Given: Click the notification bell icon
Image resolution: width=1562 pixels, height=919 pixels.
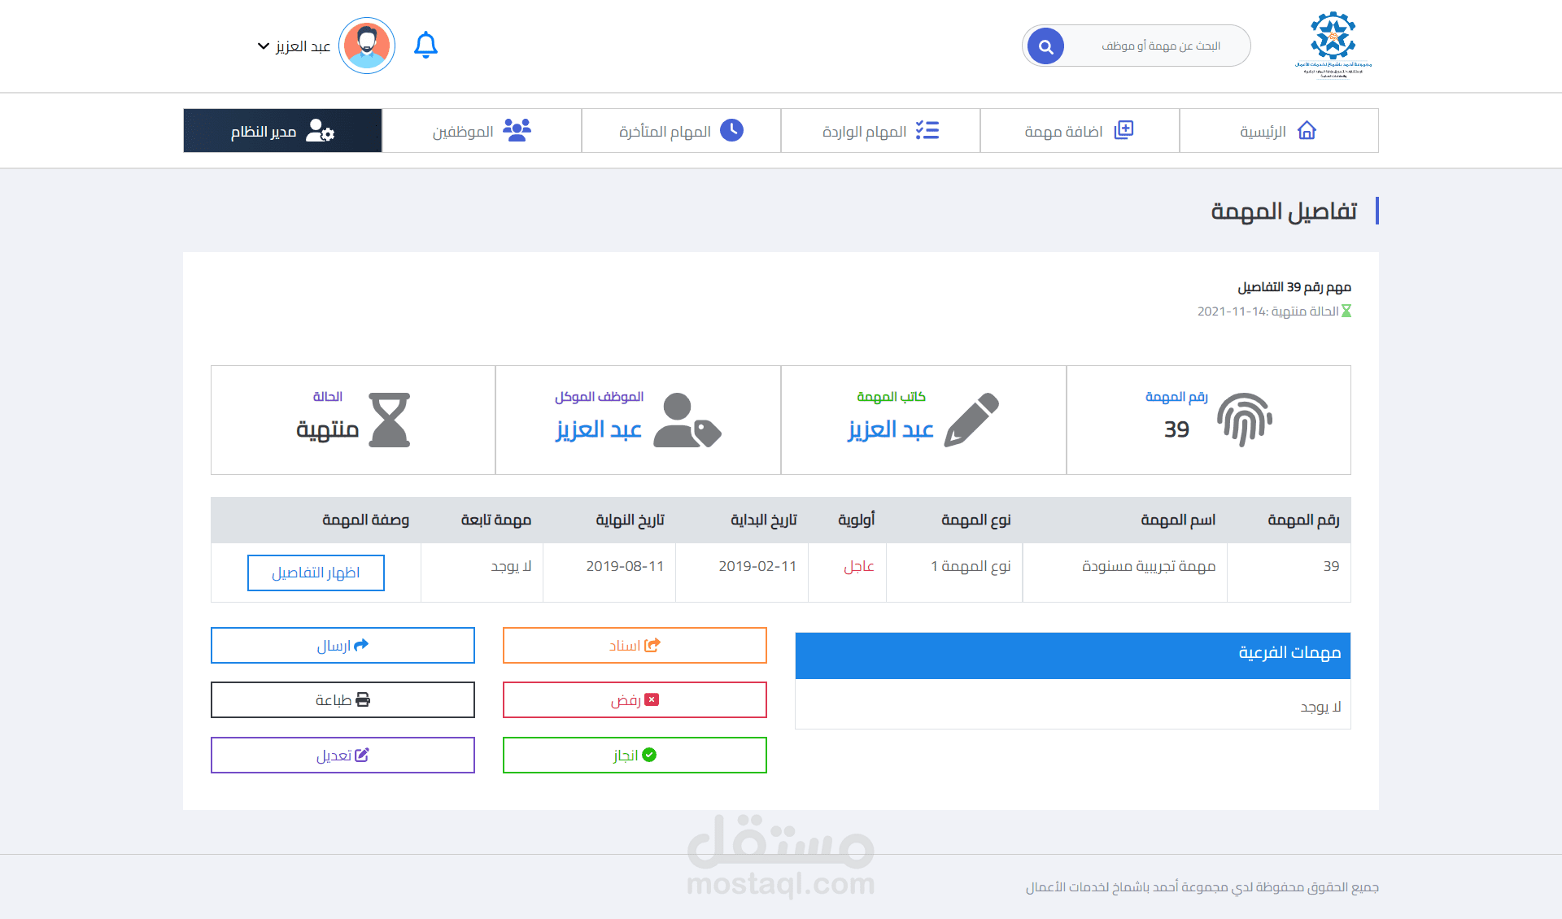Looking at the screenshot, I should (425, 45).
